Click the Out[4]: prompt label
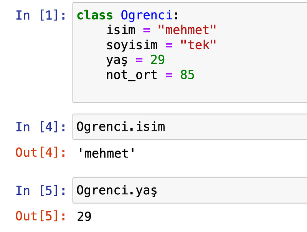Image resolution: width=307 pixels, height=232 pixels. [41, 152]
